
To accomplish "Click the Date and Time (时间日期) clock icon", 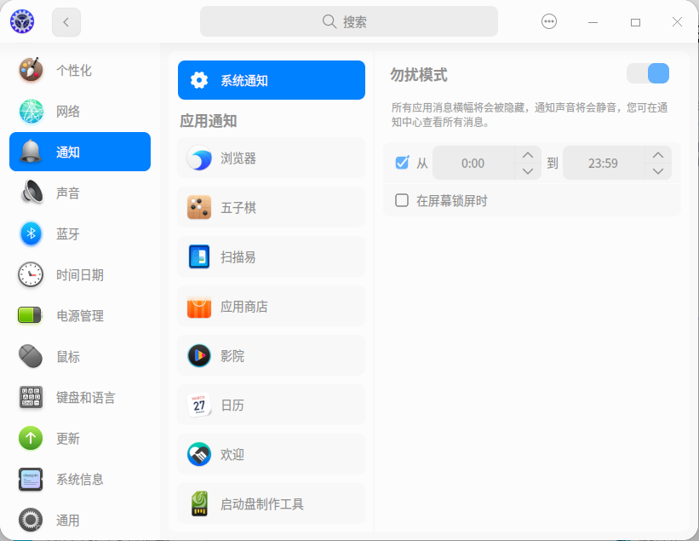I will (31, 274).
